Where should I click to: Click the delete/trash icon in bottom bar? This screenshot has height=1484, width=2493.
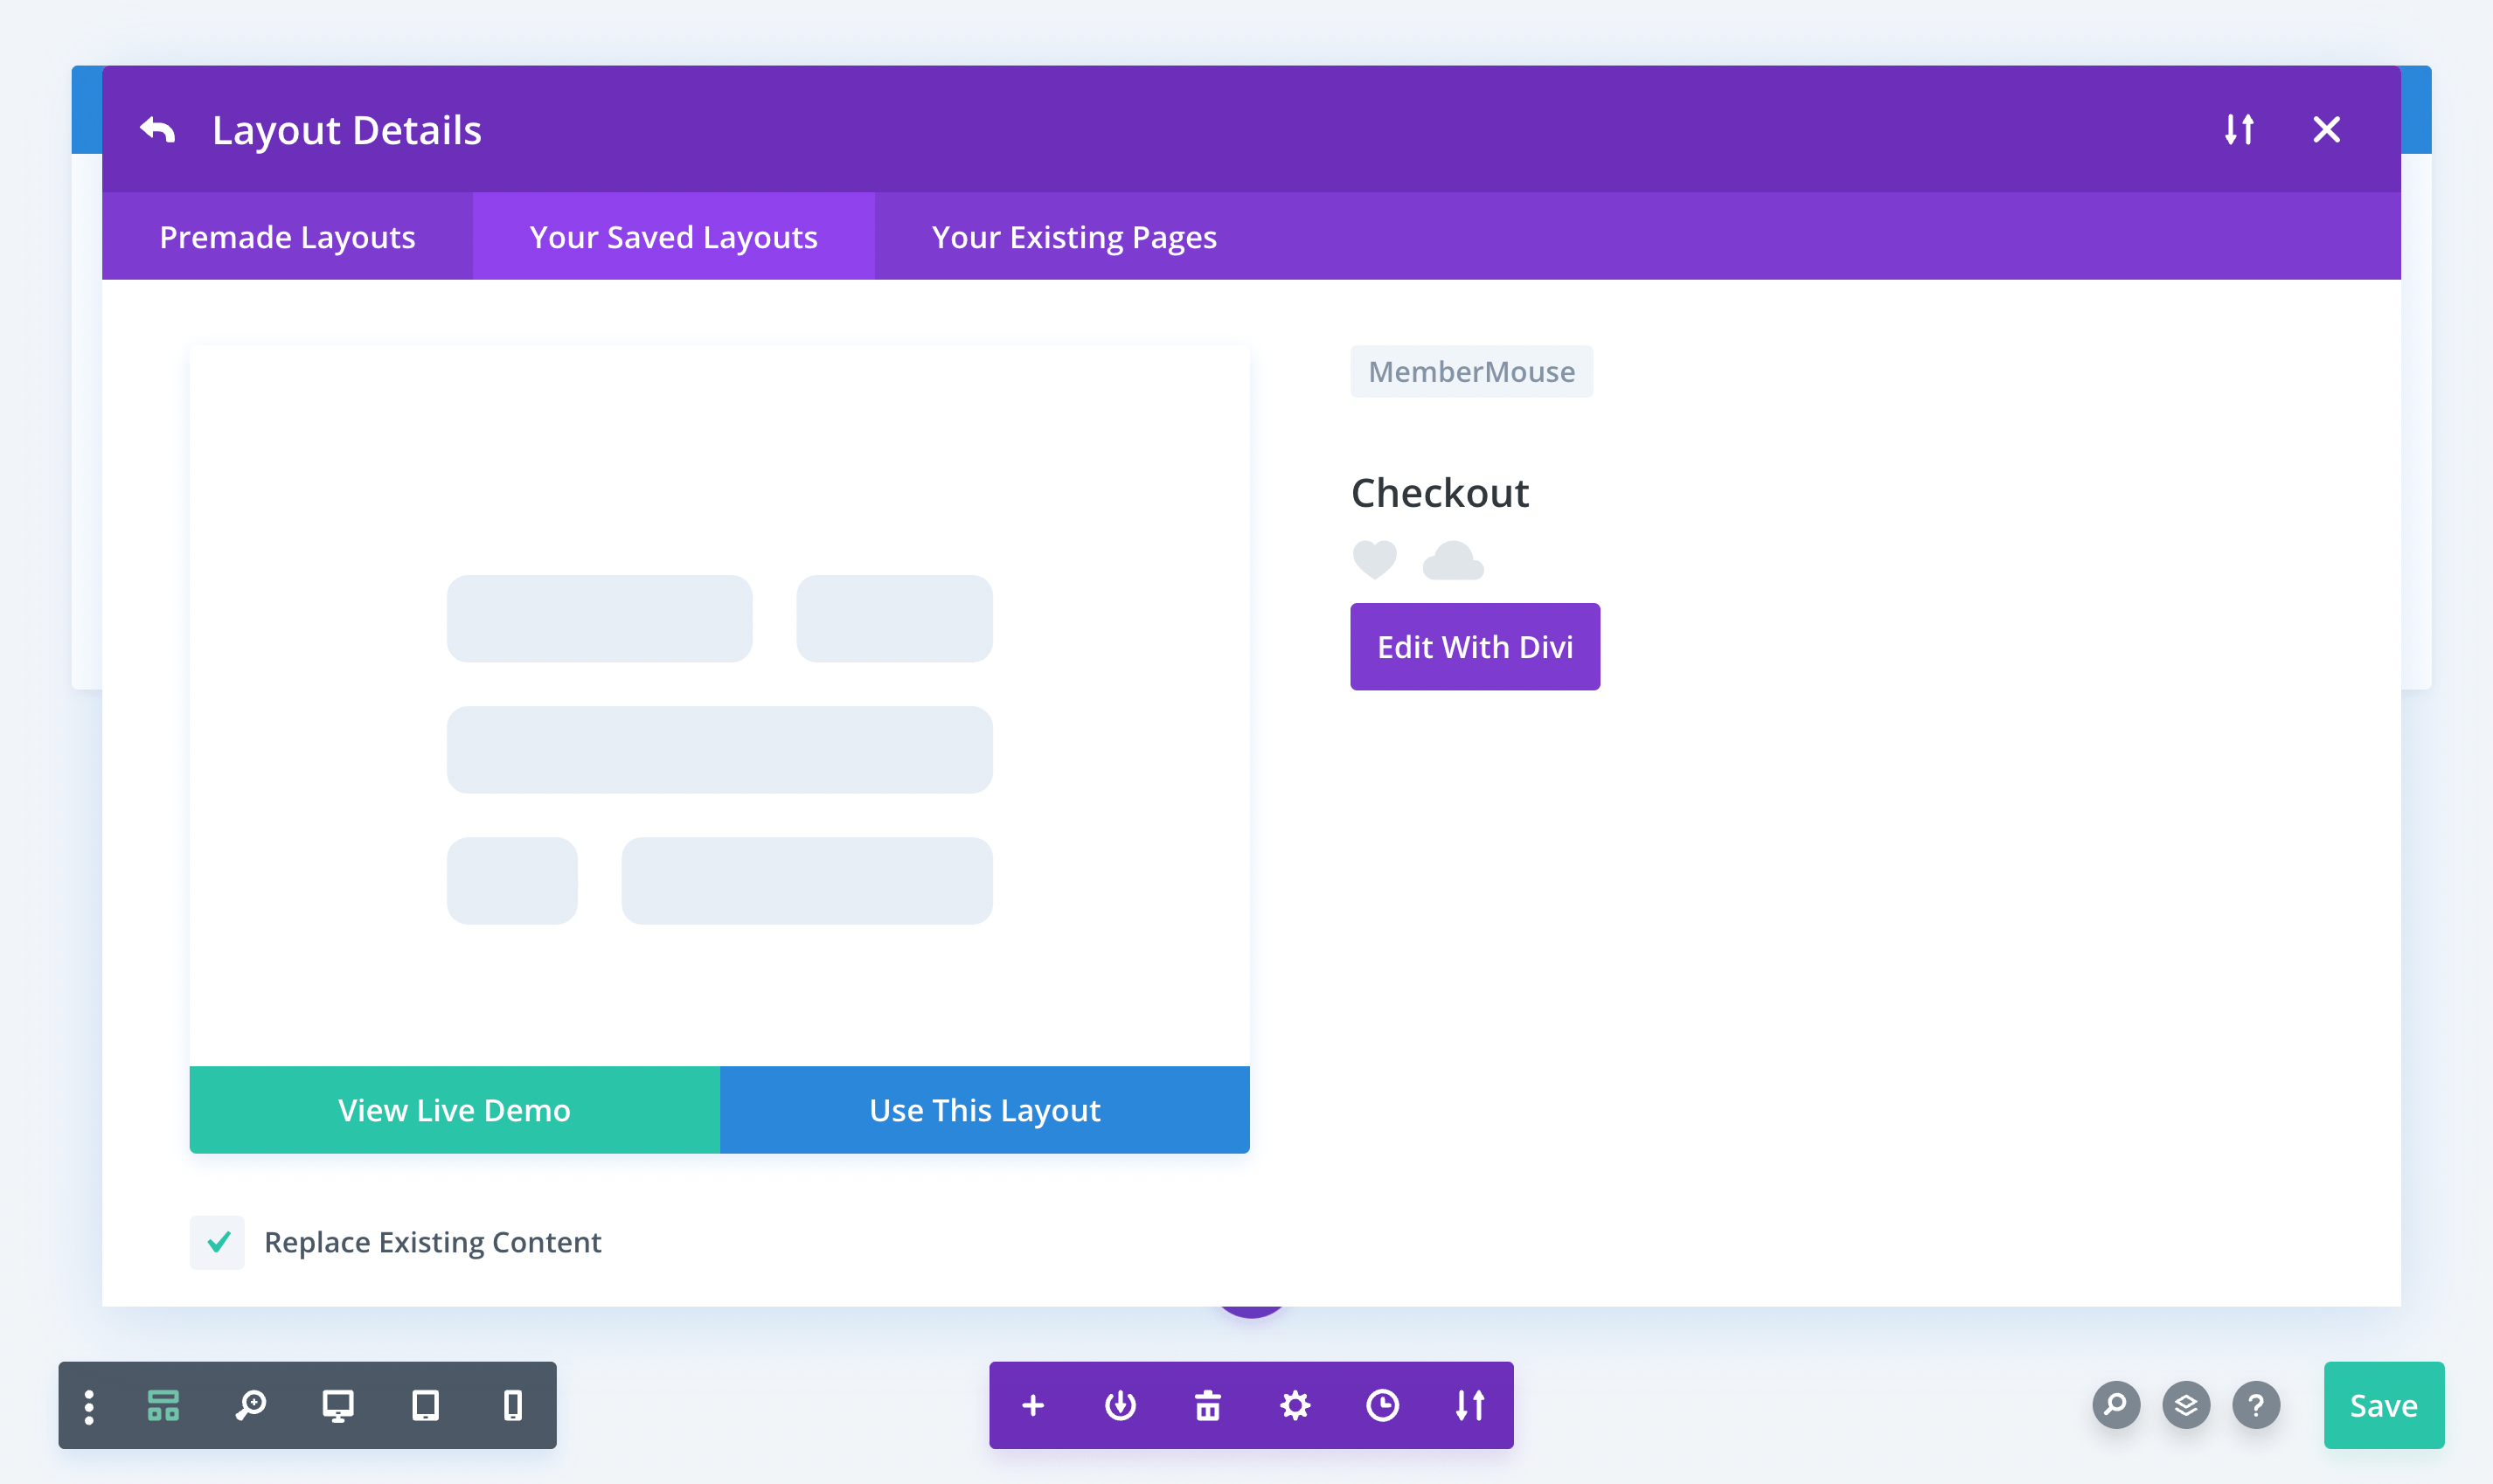1207,1404
